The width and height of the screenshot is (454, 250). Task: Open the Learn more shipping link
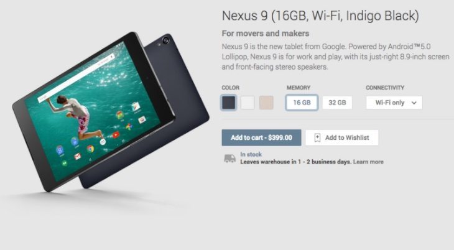click(x=368, y=162)
